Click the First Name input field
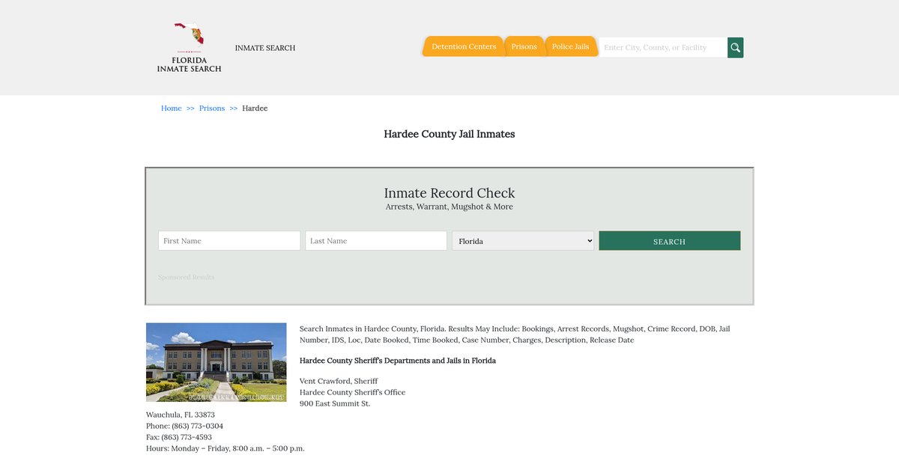This screenshot has height=464, width=899. [229, 241]
